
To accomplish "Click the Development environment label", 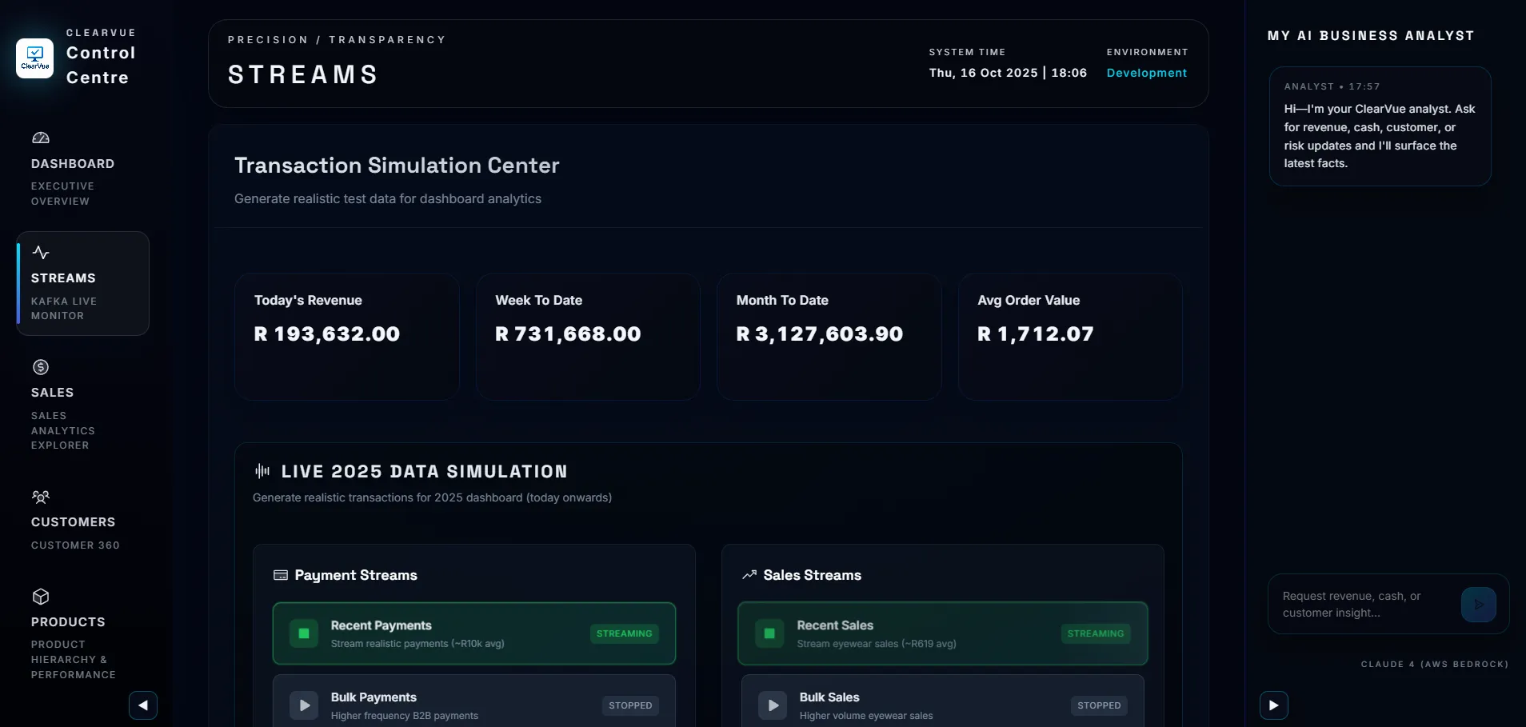I will (x=1147, y=73).
